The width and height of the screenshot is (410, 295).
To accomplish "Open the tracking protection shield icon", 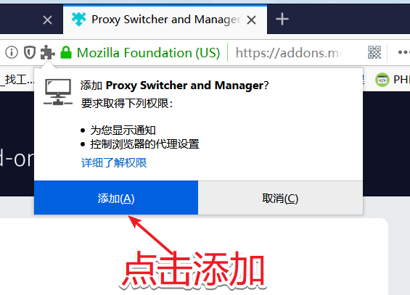I will point(30,52).
